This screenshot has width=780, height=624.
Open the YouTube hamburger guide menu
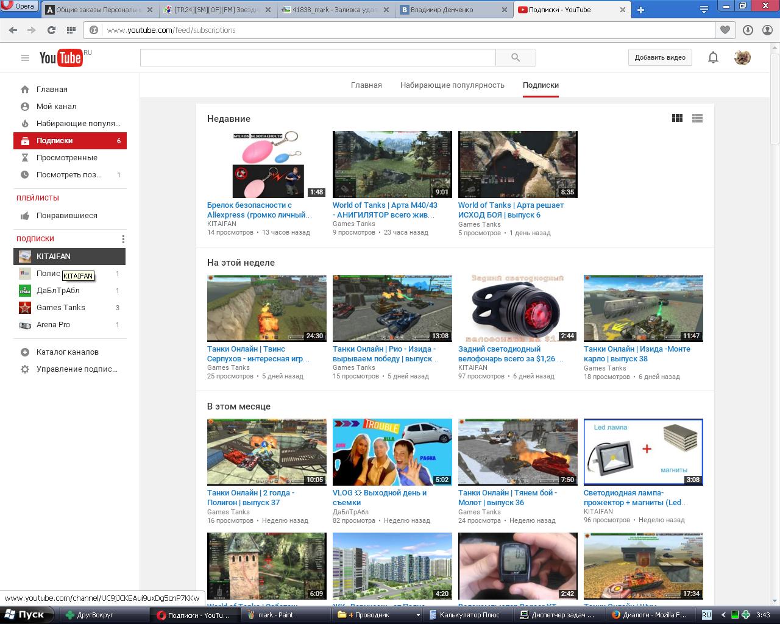point(25,58)
